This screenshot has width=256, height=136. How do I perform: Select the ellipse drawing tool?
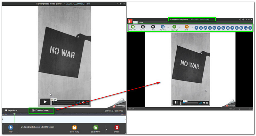point(223,28)
